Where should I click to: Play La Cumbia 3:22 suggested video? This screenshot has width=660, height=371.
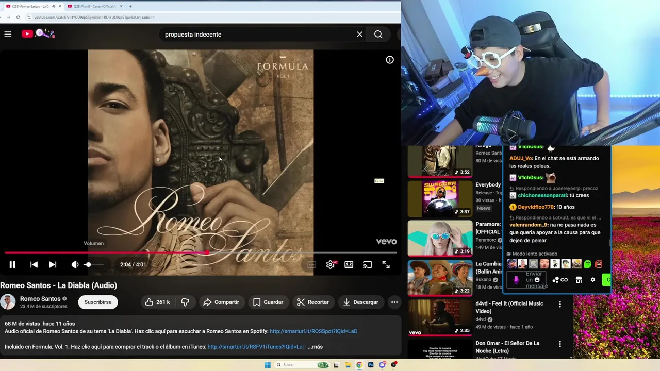[440, 278]
